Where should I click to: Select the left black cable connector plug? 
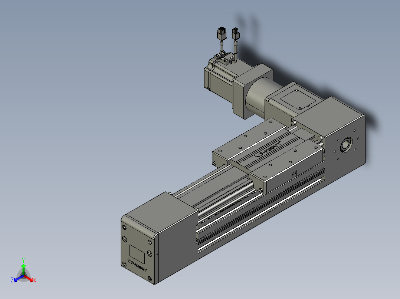pos(222,33)
